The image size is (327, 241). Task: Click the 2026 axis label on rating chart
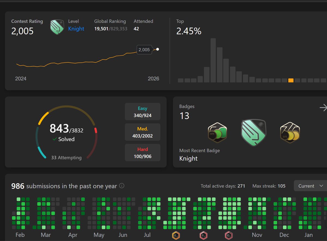(x=153, y=79)
